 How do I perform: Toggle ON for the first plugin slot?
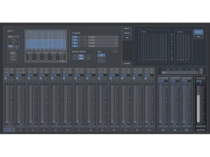75,37
